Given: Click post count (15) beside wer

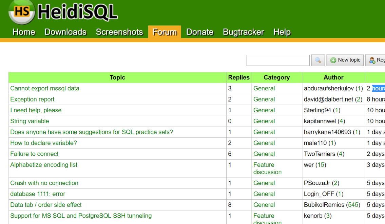Looking at the screenshot, I should pyautogui.click(x=321, y=165).
